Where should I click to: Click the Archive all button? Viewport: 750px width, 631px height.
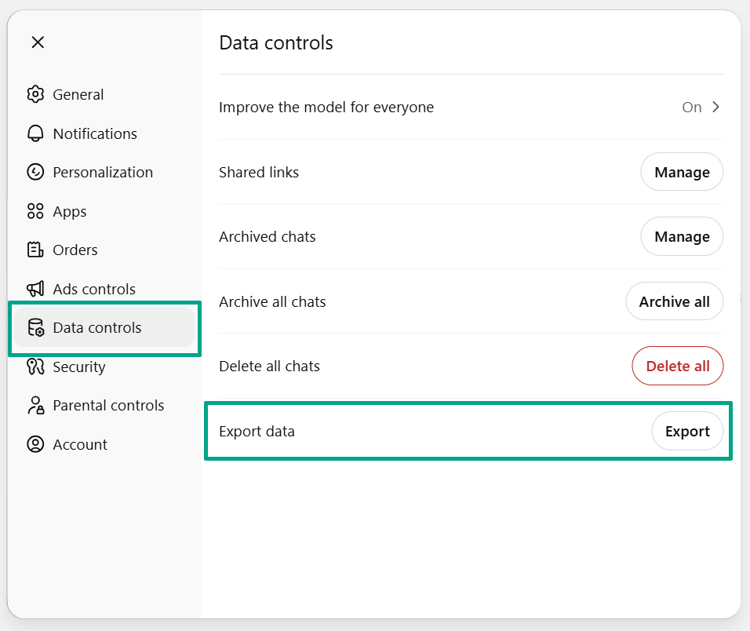pyautogui.click(x=674, y=301)
